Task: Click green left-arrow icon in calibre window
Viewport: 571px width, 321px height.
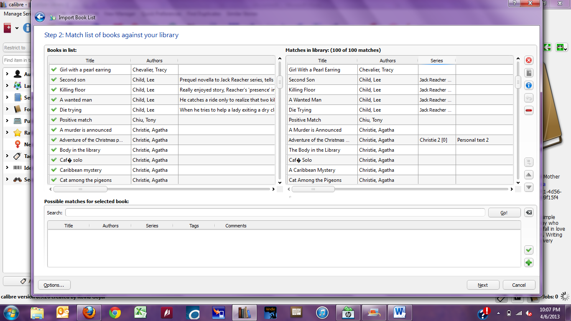Action: 547,47
